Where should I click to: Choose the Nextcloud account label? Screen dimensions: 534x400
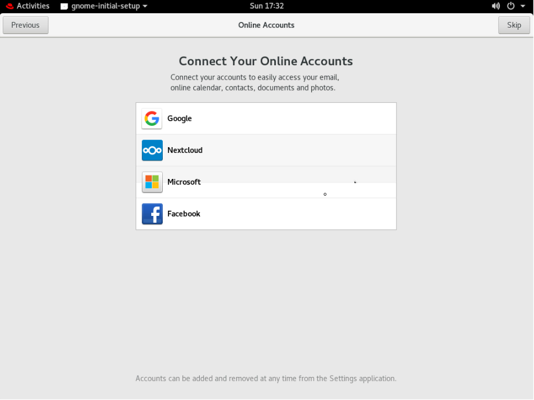185,150
